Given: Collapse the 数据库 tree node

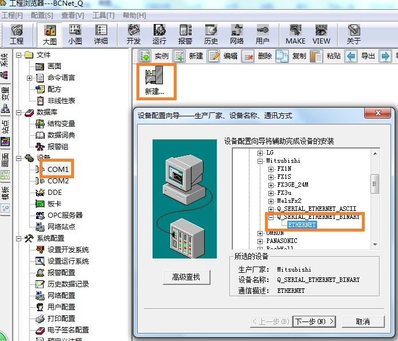Looking at the screenshot, I should point(18,112).
